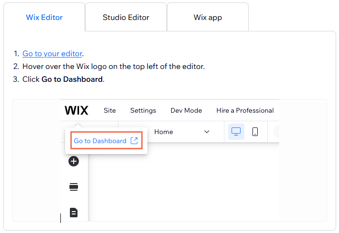Open the Pages & Menu document icon
Screen dimensions: 339x233
[x=74, y=213]
